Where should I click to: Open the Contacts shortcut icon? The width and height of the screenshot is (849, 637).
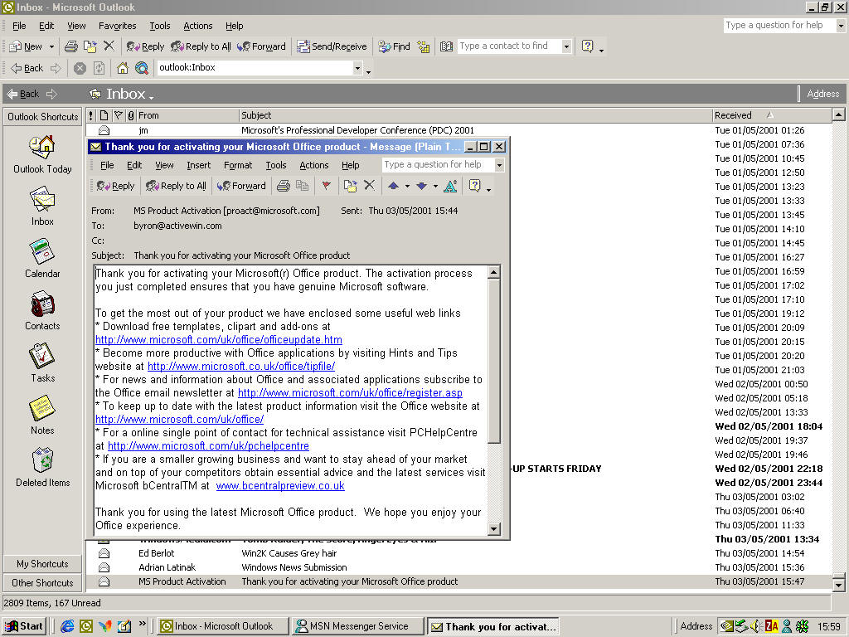[x=42, y=304]
